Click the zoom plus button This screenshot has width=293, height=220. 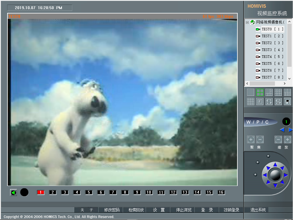point(287,140)
